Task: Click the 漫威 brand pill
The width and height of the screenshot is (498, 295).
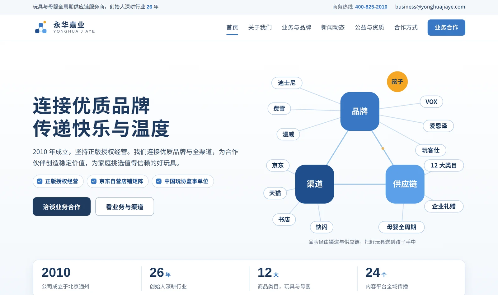Action: 288,134
